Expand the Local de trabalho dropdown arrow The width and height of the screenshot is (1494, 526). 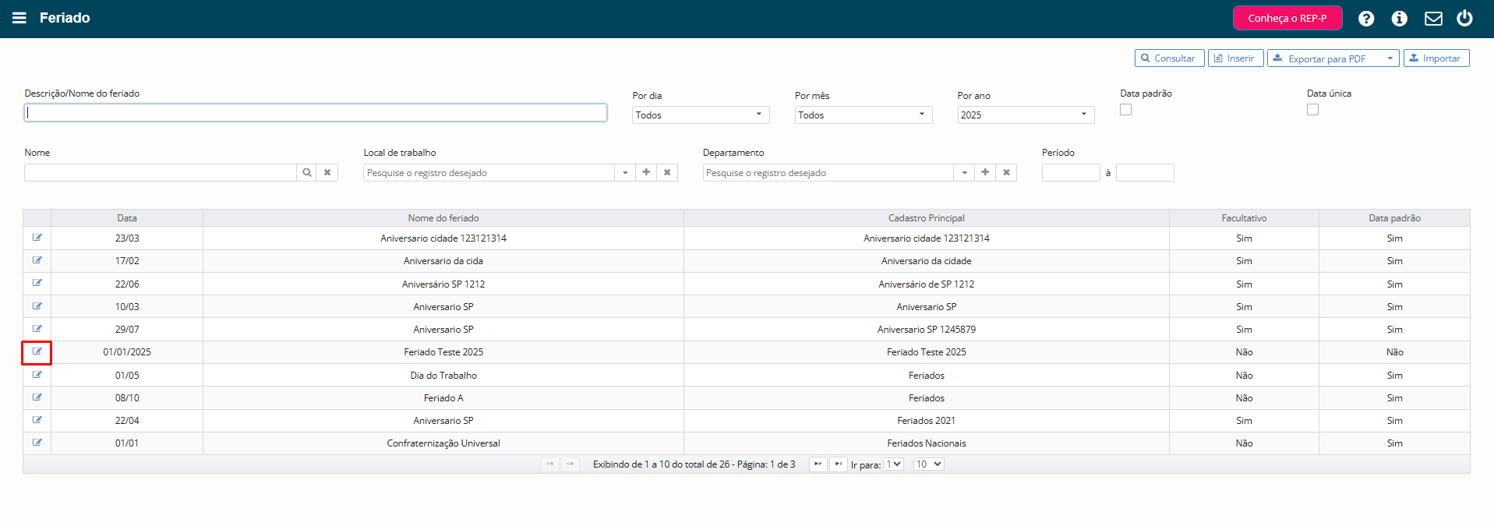pyautogui.click(x=625, y=172)
